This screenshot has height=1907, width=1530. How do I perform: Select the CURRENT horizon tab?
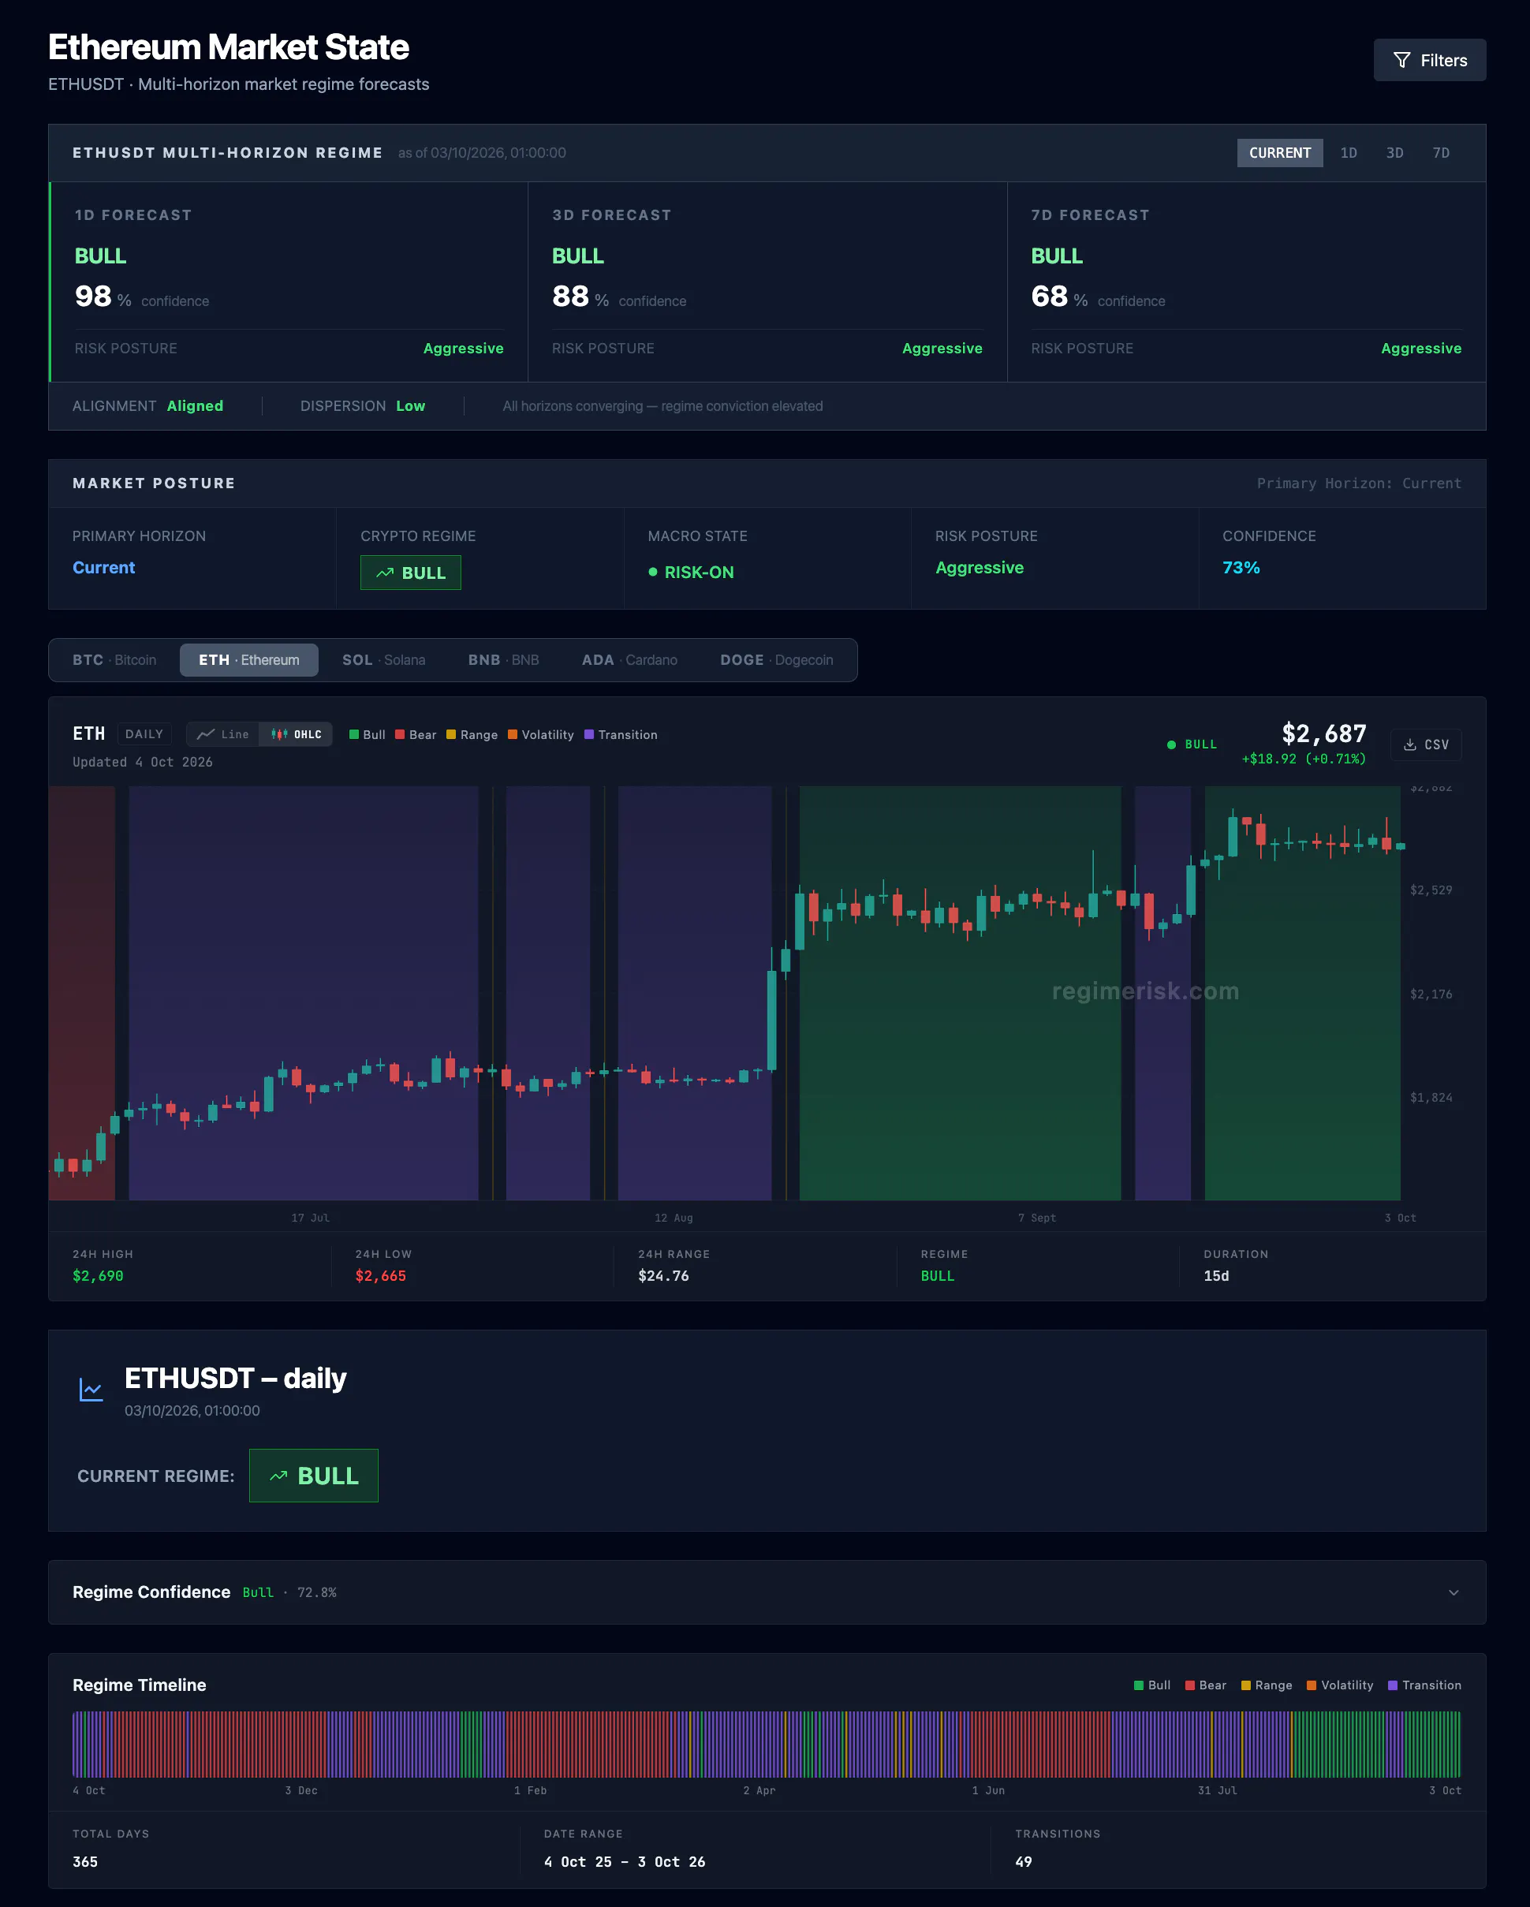[1280, 153]
